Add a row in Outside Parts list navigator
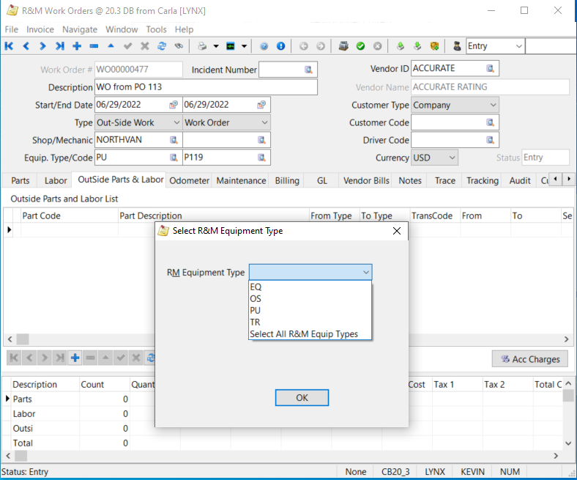The height and width of the screenshot is (480, 577). coord(75,358)
